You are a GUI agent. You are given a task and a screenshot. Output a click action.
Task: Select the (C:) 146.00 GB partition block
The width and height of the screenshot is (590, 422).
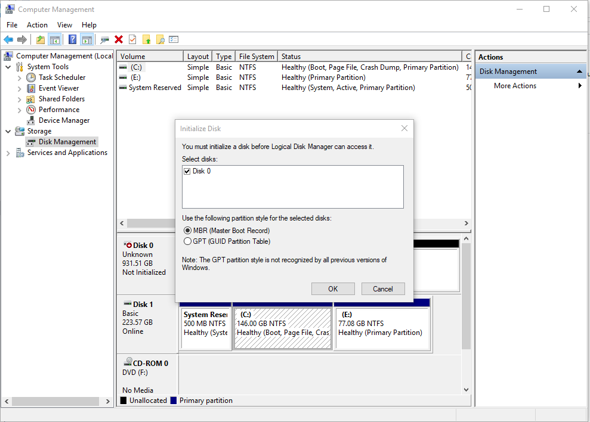pyautogui.click(x=283, y=329)
